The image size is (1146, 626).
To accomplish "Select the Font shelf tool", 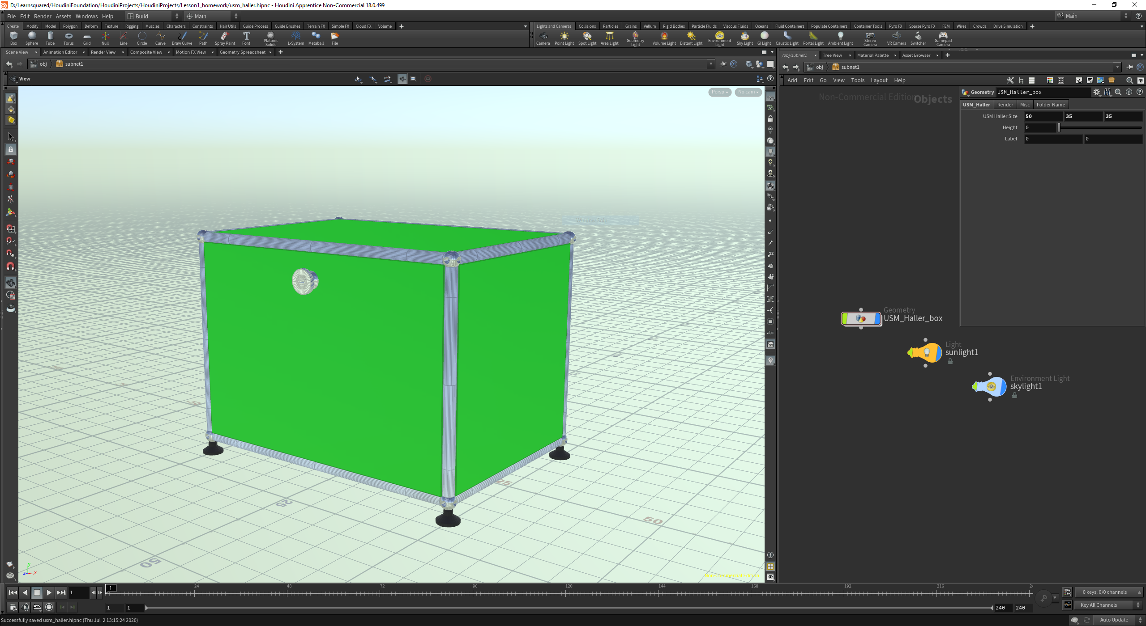I will pos(246,38).
